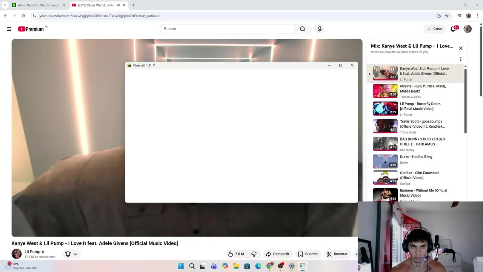Close the About Ramafit tab
The width and height of the screenshot is (483, 272).
(x=65, y=5)
